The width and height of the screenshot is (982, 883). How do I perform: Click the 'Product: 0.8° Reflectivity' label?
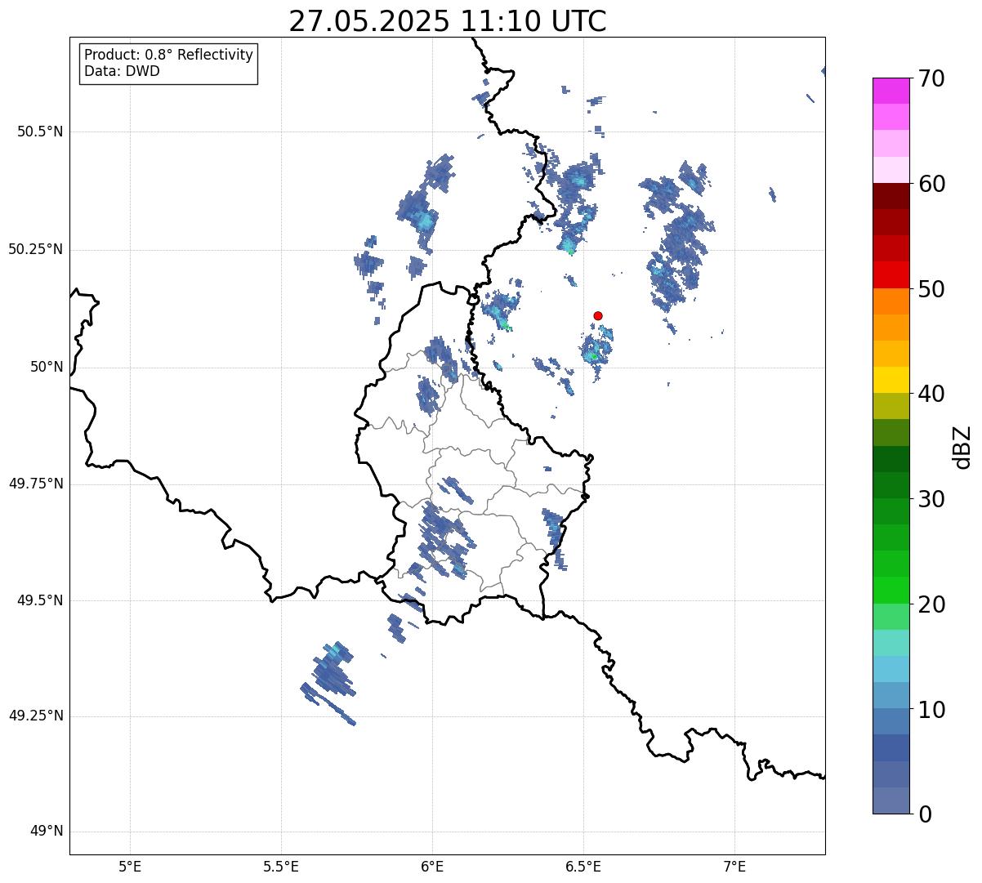click(169, 55)
